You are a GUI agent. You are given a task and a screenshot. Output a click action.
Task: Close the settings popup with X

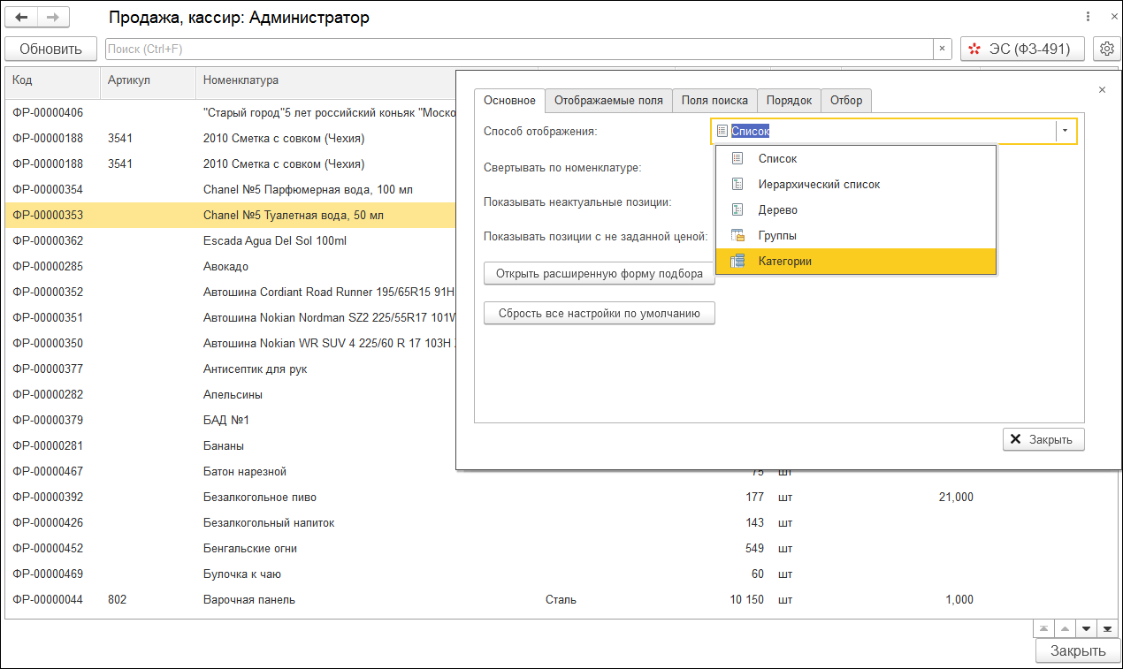[1102, 90]
